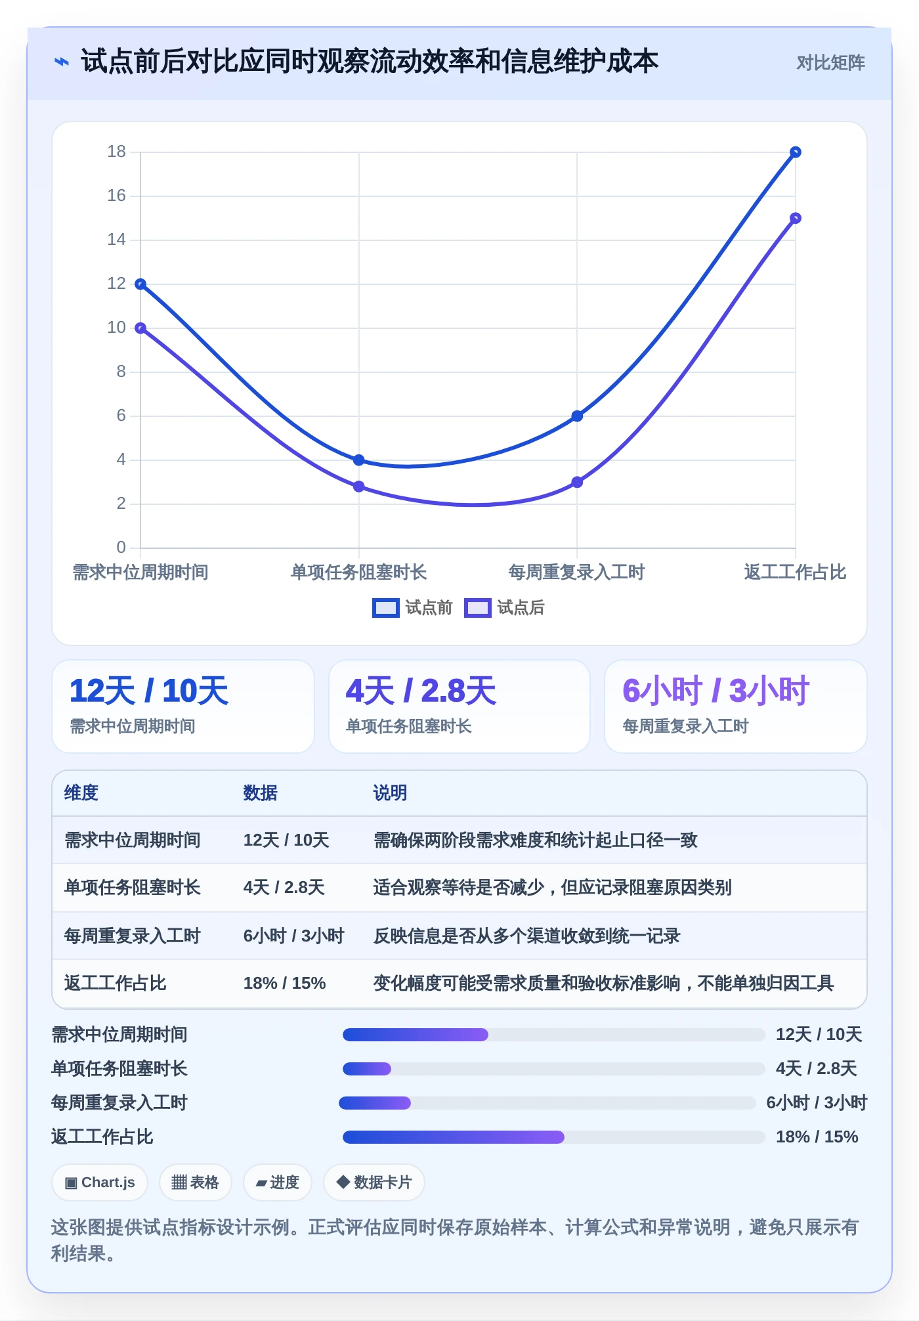Click the 每周重复录入工时 x-axis label
This screenshot has width=919, height=1321.
(x=577, y=573)
